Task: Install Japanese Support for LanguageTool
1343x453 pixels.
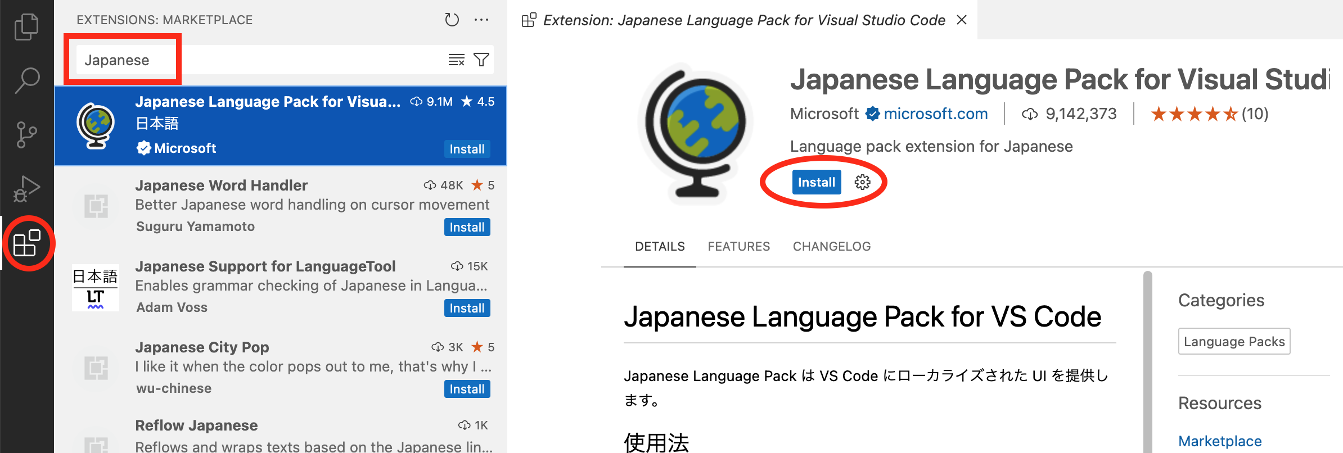Action: pos(467,308)
